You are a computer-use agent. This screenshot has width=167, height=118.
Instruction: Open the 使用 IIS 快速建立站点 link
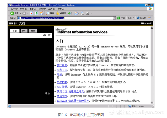tap(70, 92)
